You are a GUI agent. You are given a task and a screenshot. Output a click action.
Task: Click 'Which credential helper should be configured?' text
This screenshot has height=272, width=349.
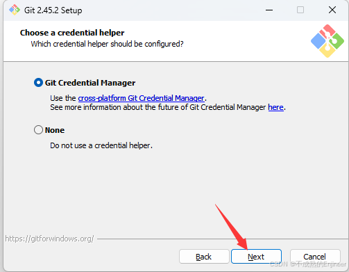107,44
